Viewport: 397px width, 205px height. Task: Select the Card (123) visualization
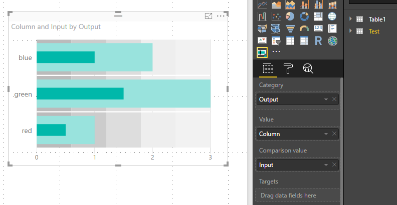click(x=318, y=28)
